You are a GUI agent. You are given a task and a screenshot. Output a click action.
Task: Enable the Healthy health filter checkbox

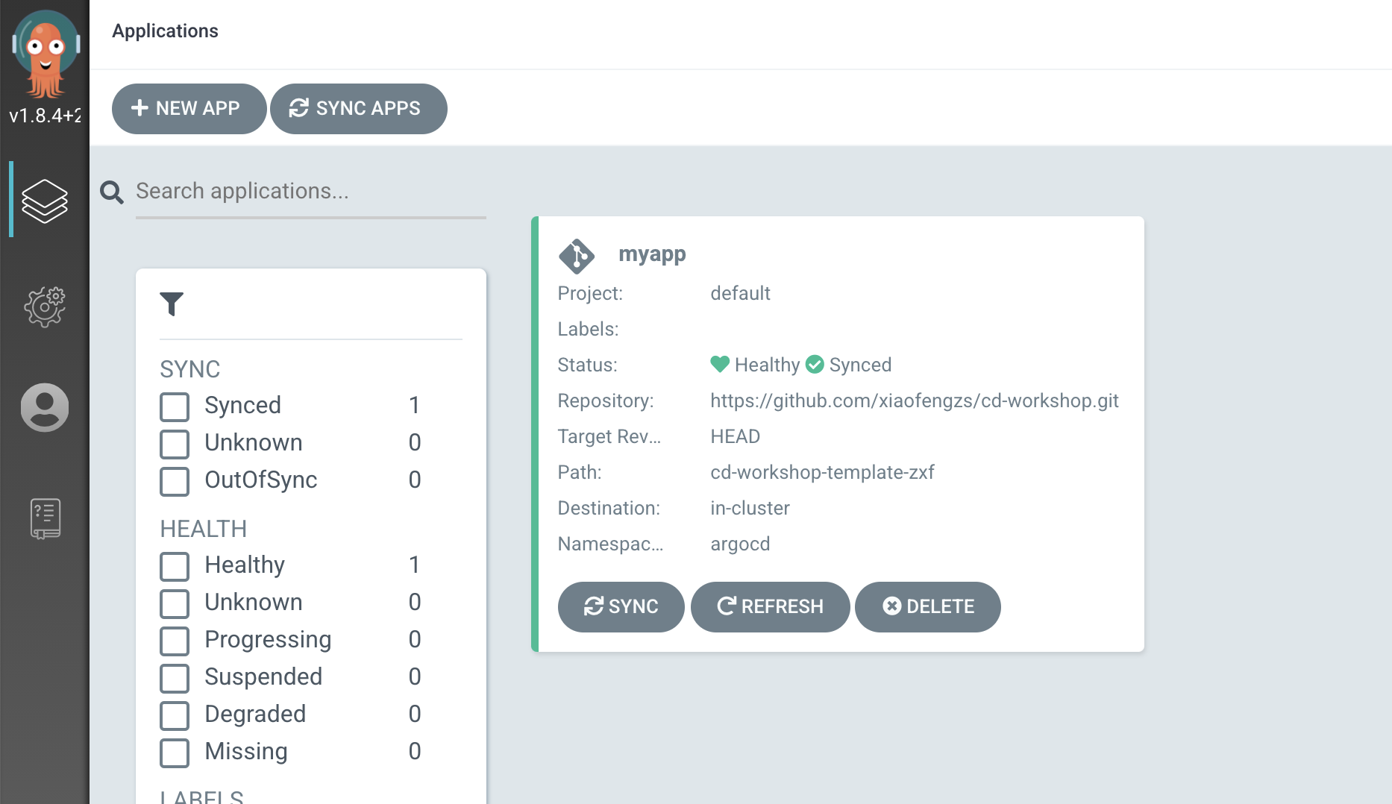coord(175,566)
